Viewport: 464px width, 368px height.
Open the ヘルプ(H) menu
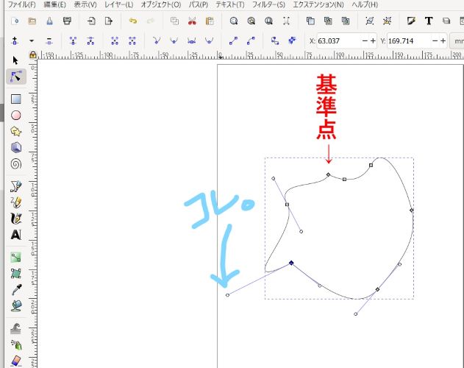pos(365,4)
